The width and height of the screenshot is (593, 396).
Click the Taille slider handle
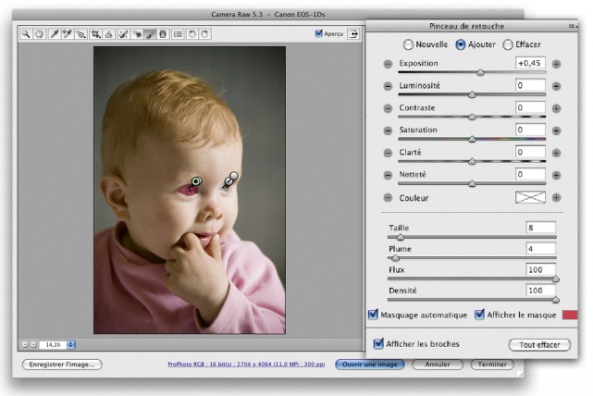[401, 238]
